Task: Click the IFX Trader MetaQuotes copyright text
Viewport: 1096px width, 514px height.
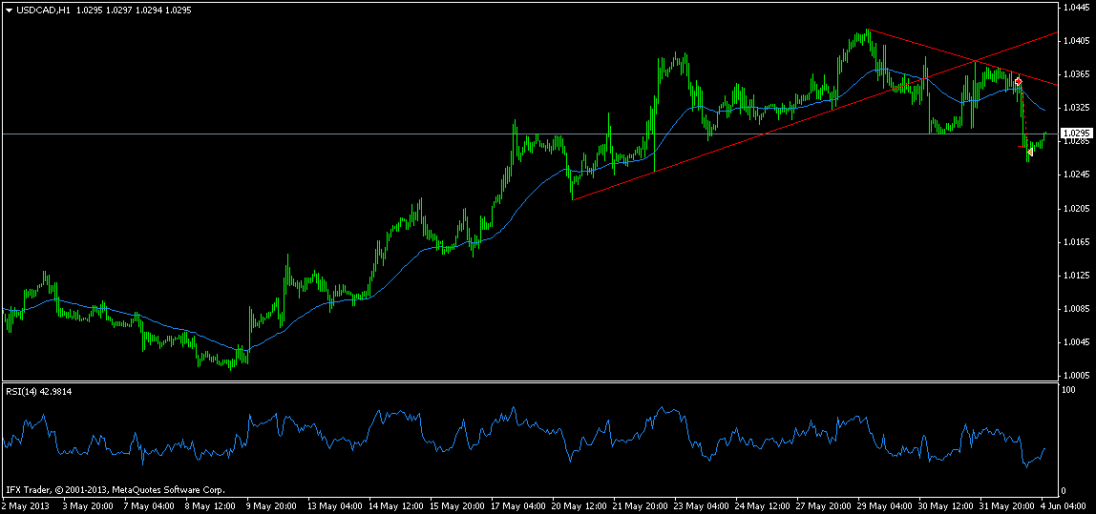Action: (x=115, y=490)
